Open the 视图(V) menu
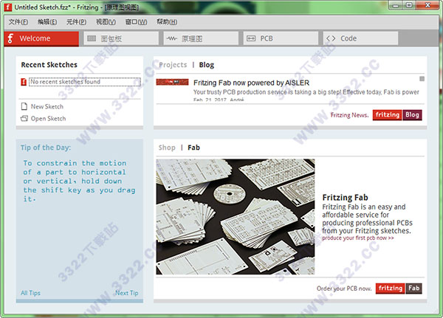This screenshot has width=443, height=318. 106,21
